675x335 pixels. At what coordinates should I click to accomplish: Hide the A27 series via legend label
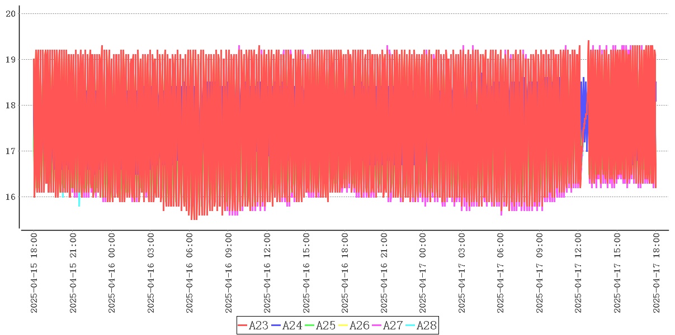click(x=393, y=326)
